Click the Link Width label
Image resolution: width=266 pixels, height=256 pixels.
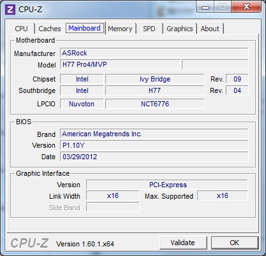point(64,196)
